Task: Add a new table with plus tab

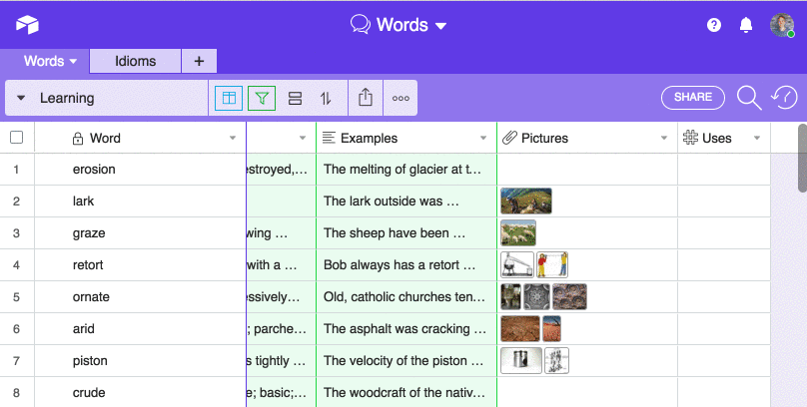Action: 199,61
